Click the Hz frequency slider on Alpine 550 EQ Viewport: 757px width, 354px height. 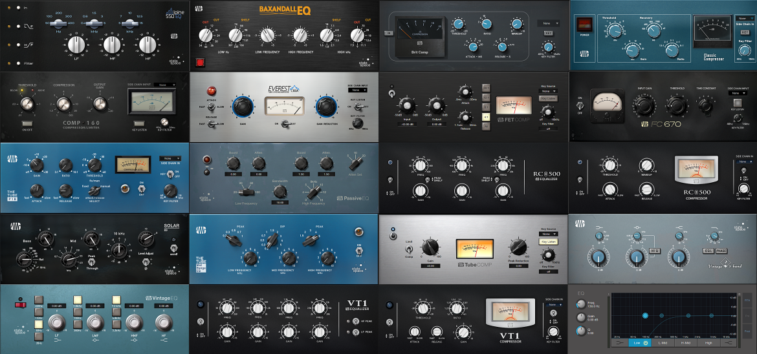[57, 23]
